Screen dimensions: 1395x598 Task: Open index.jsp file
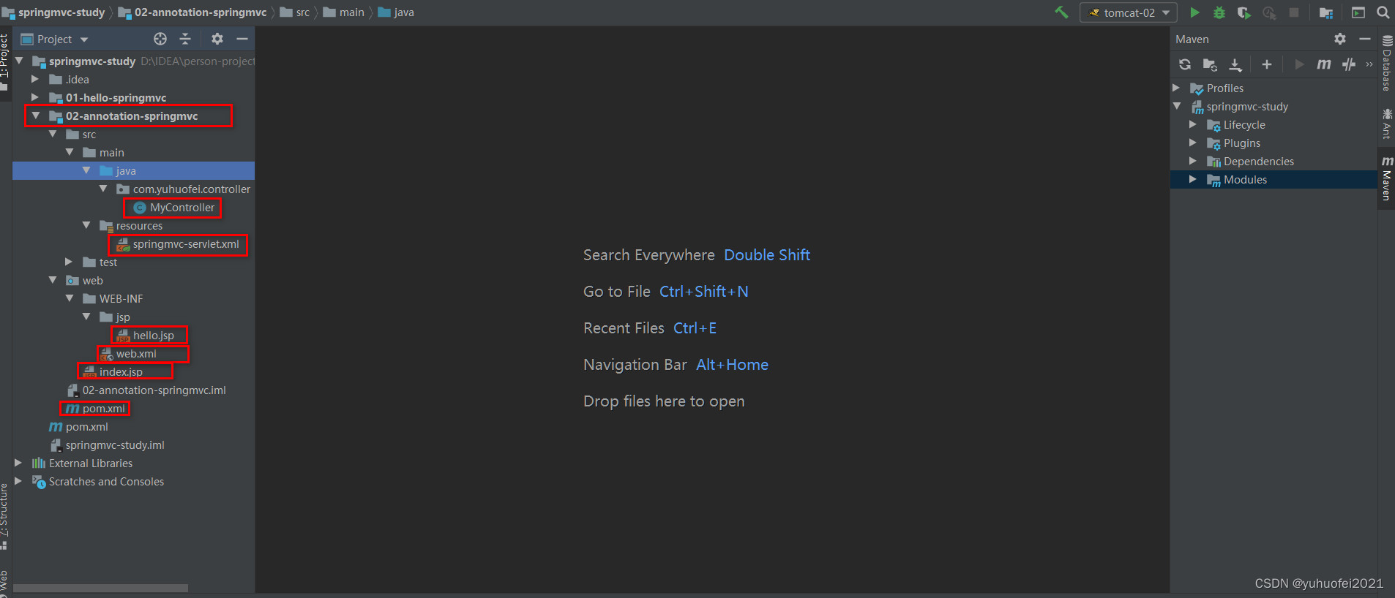tap(120, 372)
